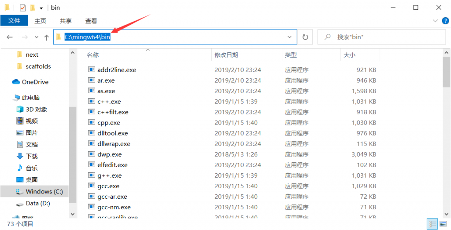451x230 pixels.
Task: Open the 文件 menu
Action: pyautogui.click(x=14, y=21)
